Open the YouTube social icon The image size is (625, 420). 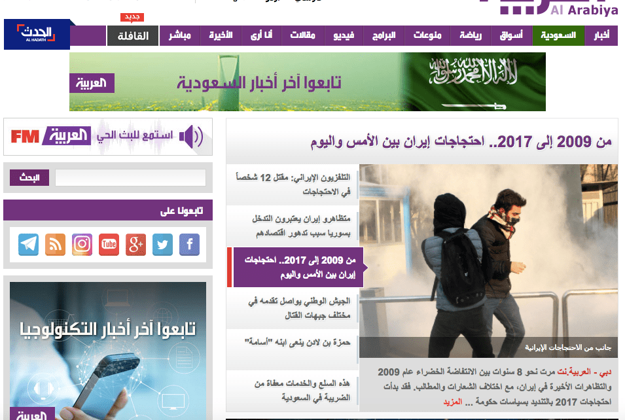click(x=109, y=245)
